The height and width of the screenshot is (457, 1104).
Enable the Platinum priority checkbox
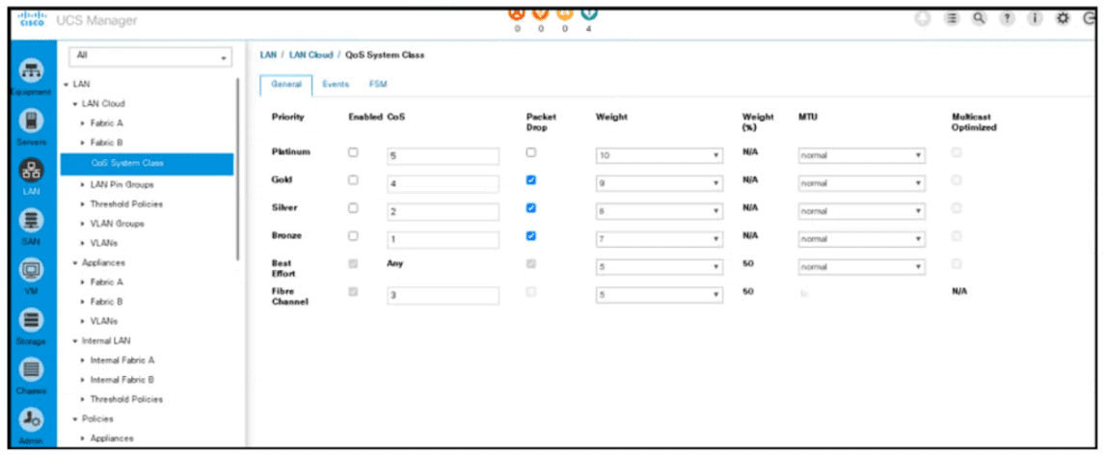354,153
